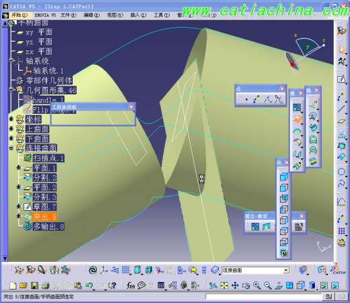350x303 pixels.
Task: Expand the 下曲面 geometric set
Action: 11,138
